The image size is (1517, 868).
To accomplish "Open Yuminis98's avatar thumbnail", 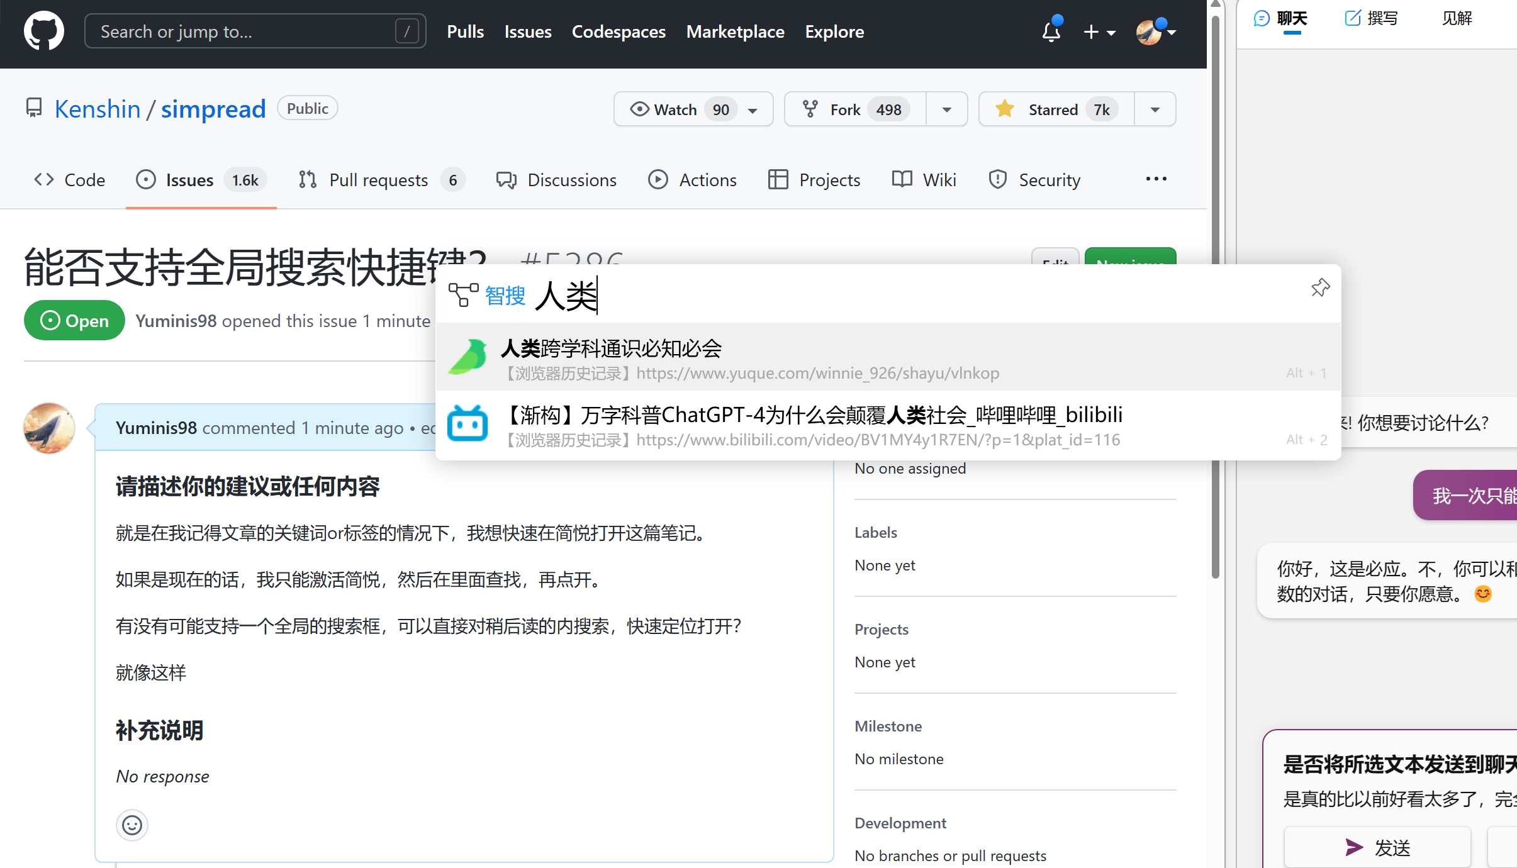I will coord(48,428).
